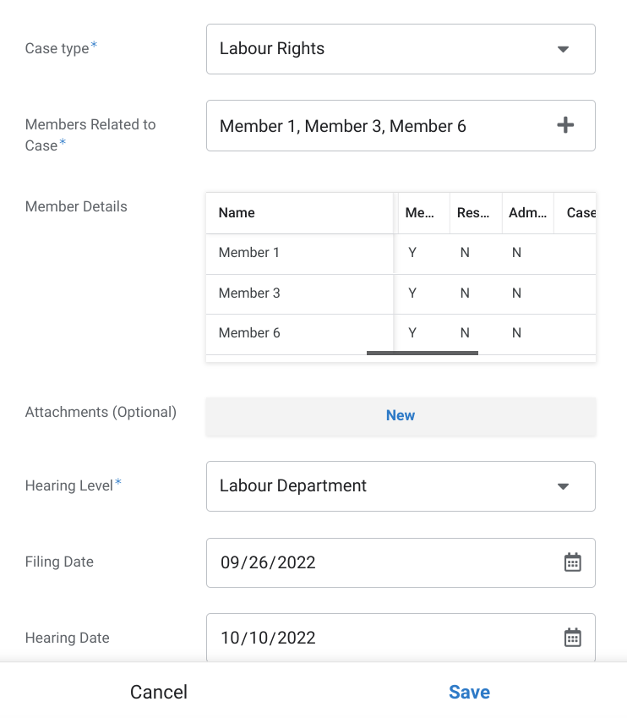Click the table's horizontal scrollbar
This screenshot has width=627, height=718.
(423, 353)
